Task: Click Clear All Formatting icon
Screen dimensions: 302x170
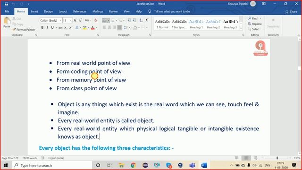Action: (x=96, y=20)
